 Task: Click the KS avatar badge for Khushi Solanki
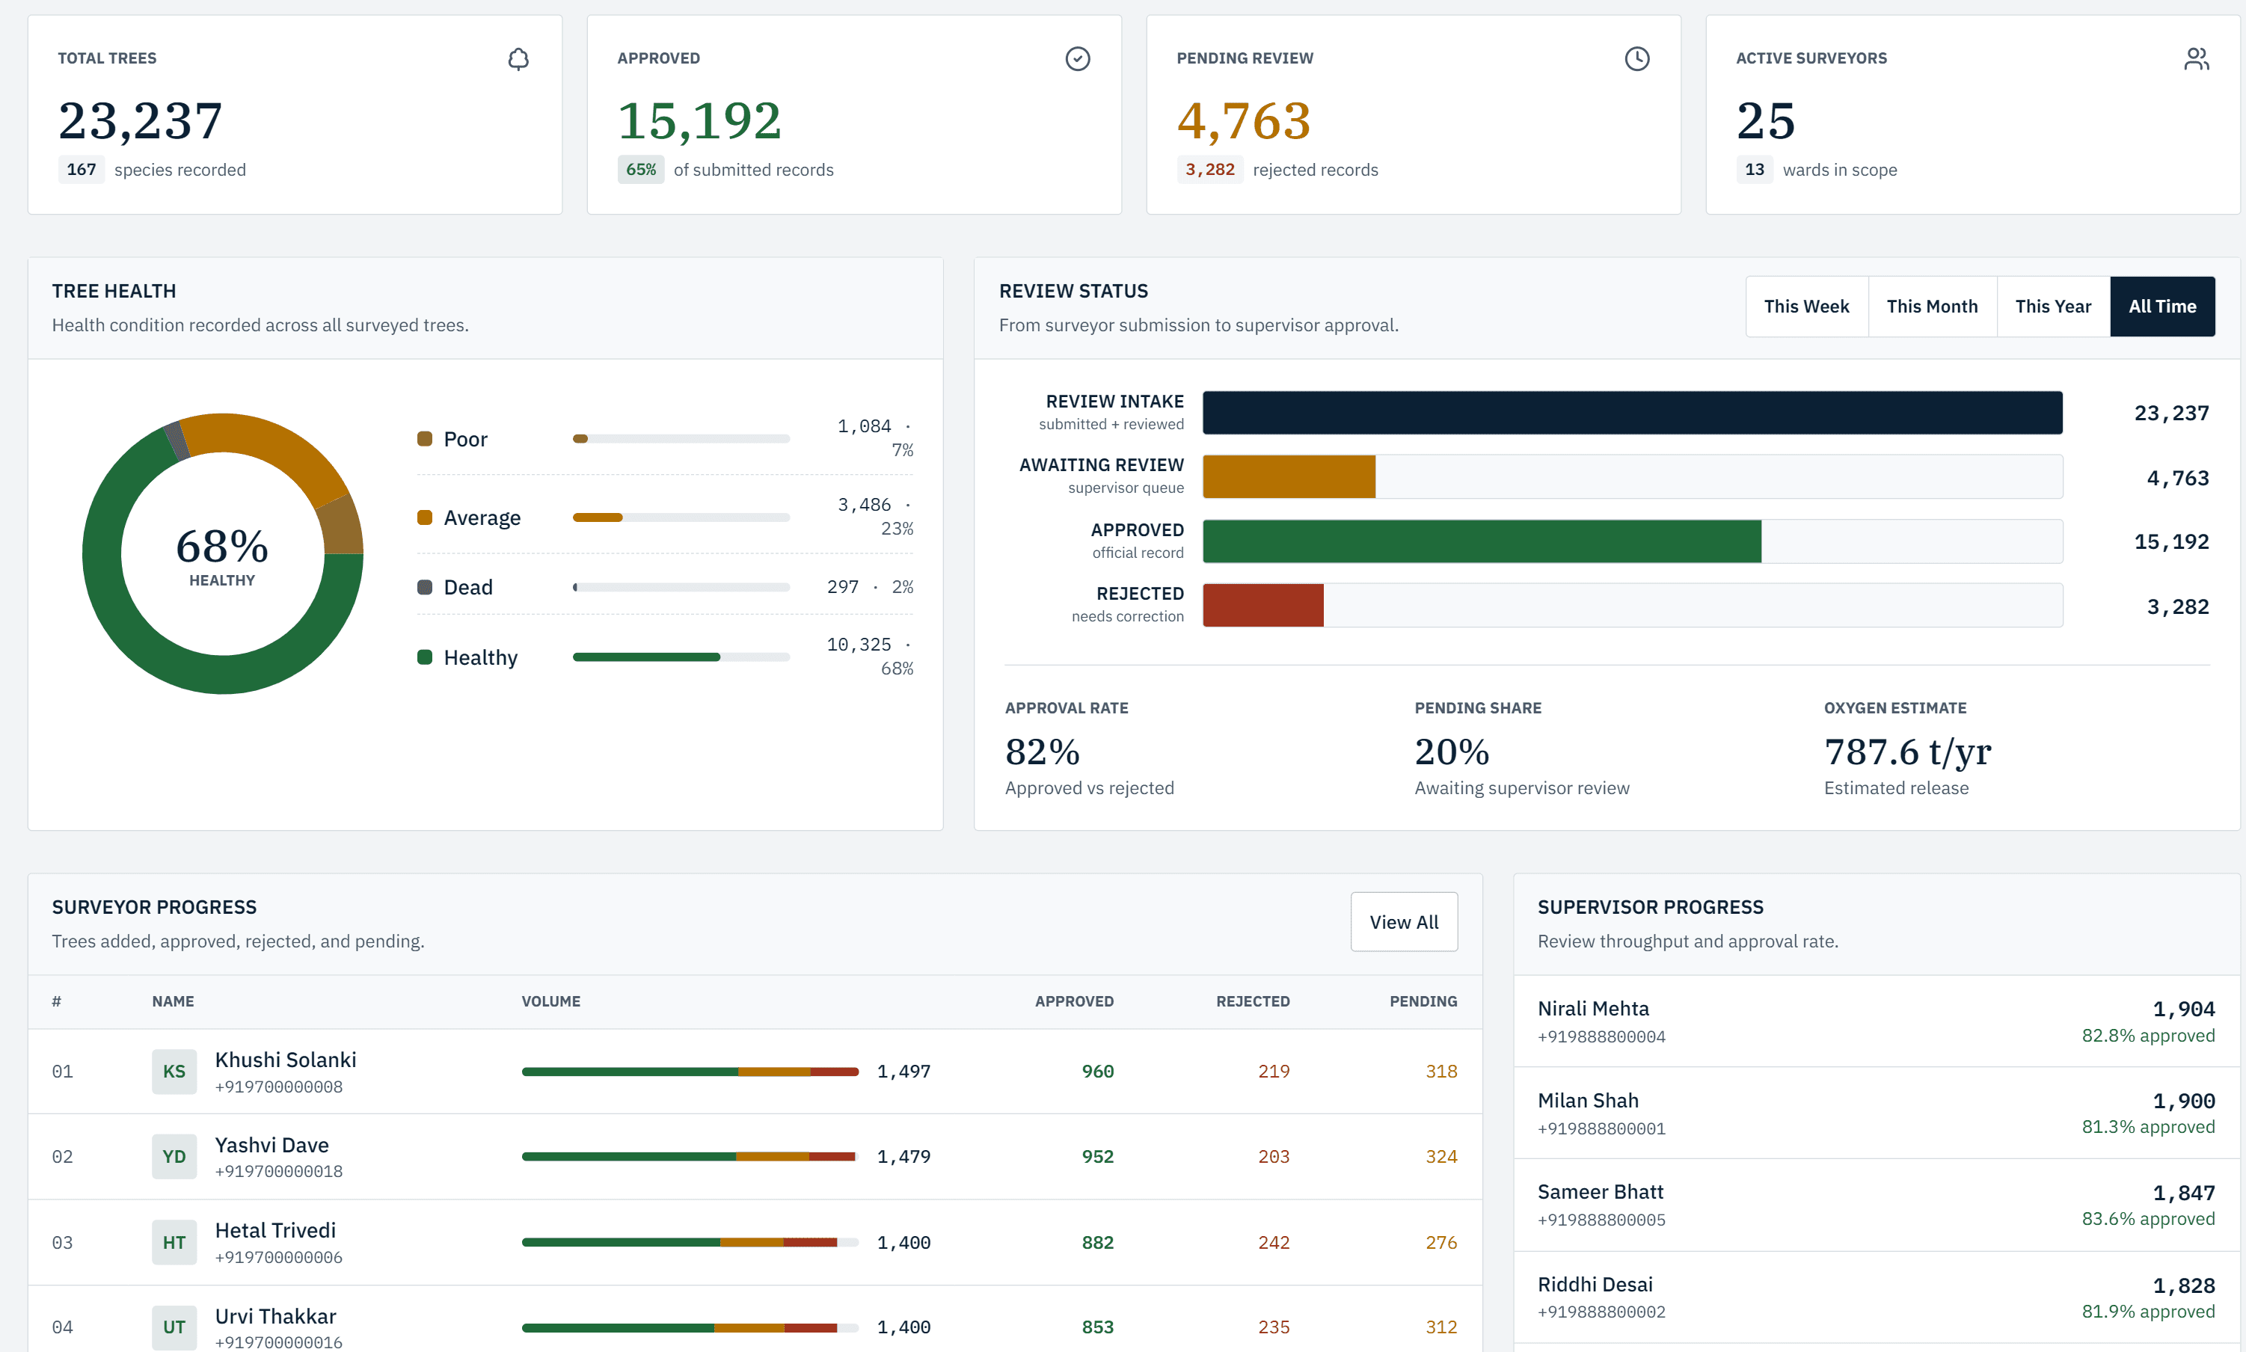click(x=174, y=1072)
